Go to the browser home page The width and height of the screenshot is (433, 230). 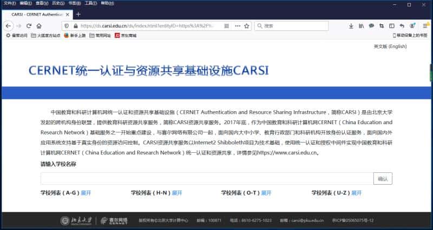pyautogui.click(x=38, y=26)
